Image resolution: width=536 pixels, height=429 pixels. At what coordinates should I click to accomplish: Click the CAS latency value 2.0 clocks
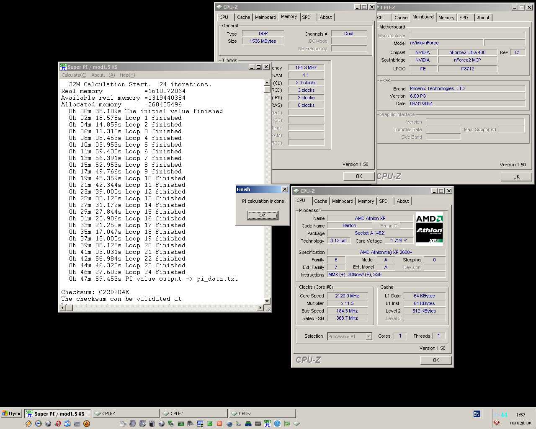coord(306,83)
